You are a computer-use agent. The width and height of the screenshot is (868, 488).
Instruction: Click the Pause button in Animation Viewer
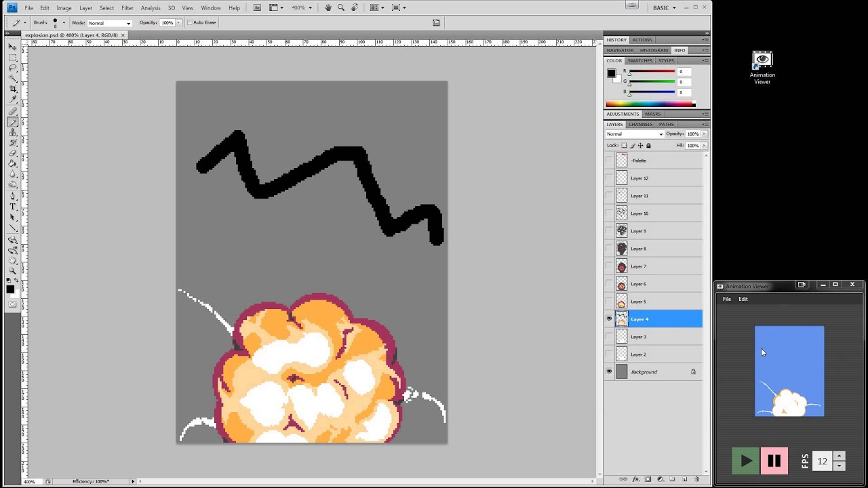[774, 461]
